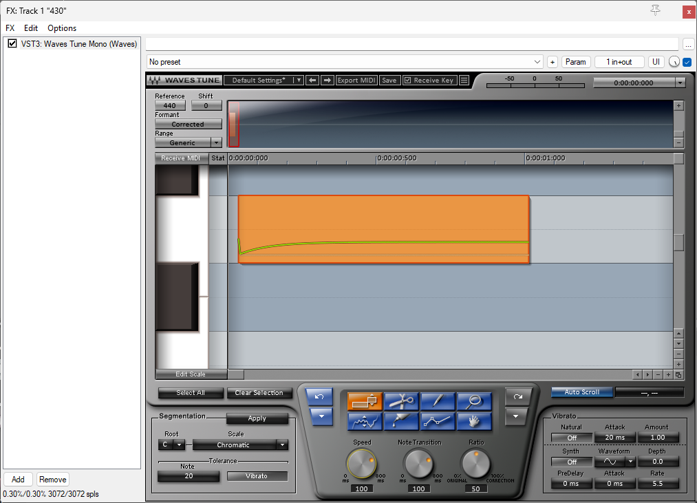Viewport: 697px width, 503px height.
Task: Adjust the REAPER wet/dry mix knob
Action: pos(674,62)
